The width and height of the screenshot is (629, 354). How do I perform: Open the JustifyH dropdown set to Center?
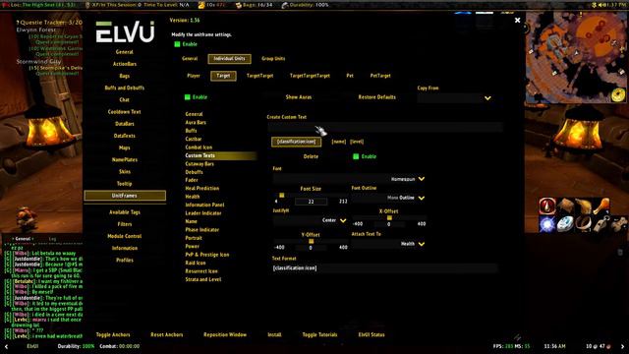coord(310,220)
